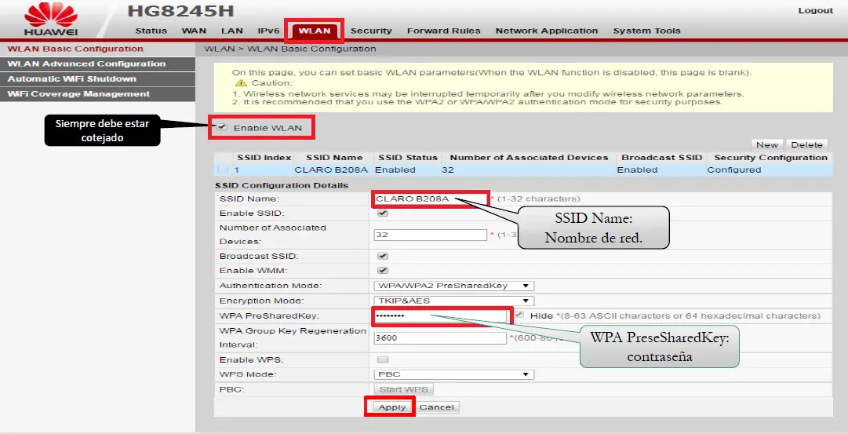
Task: Click the SSID Status column header
Action: (x=408, y=158)
